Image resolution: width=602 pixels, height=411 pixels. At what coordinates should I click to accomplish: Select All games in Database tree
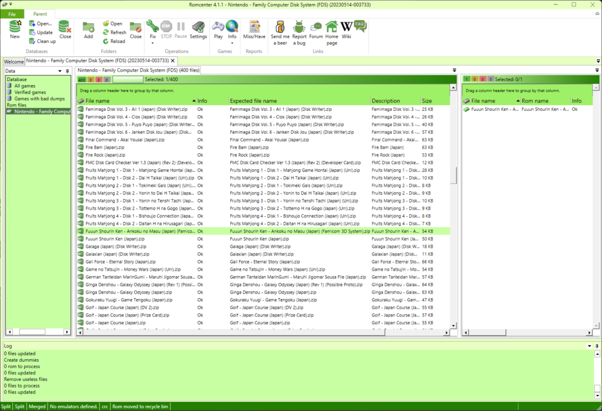25,86
